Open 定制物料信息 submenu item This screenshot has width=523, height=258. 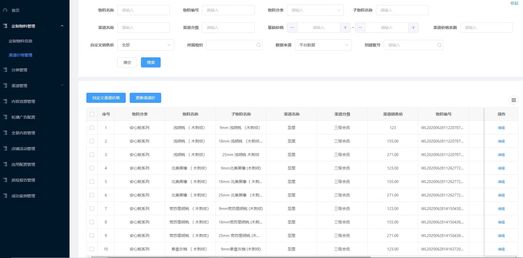click(21, 41)
